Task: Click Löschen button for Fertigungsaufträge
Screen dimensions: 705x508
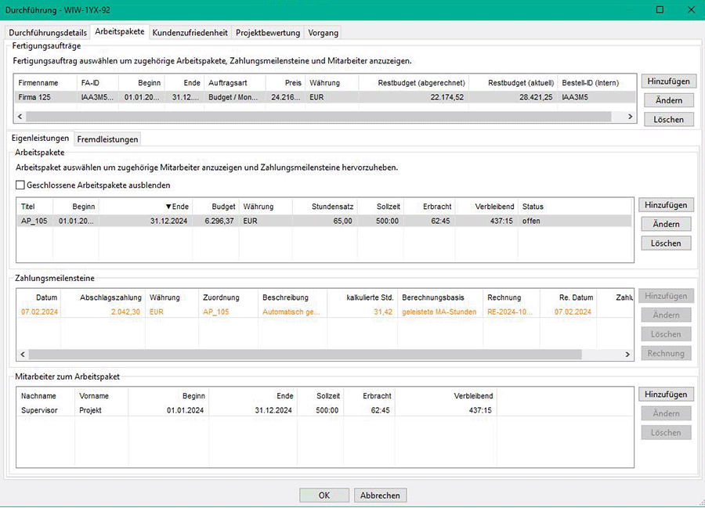Action: pyautogui.click(x=668, y=120)
